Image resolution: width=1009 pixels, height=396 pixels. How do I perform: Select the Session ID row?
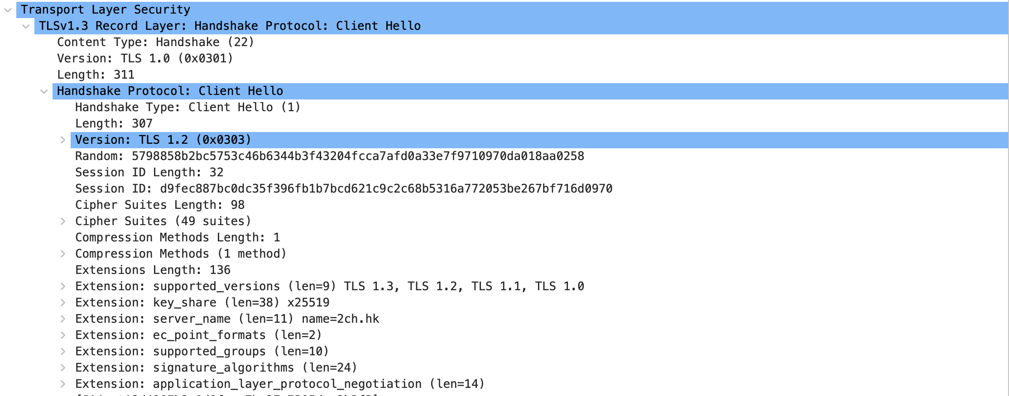[539, 189]
